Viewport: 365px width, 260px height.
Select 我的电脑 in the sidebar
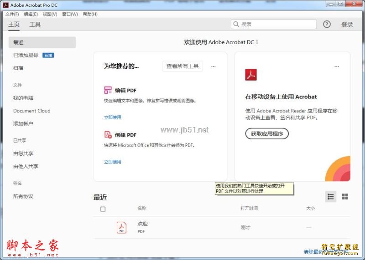pos(23,98)
